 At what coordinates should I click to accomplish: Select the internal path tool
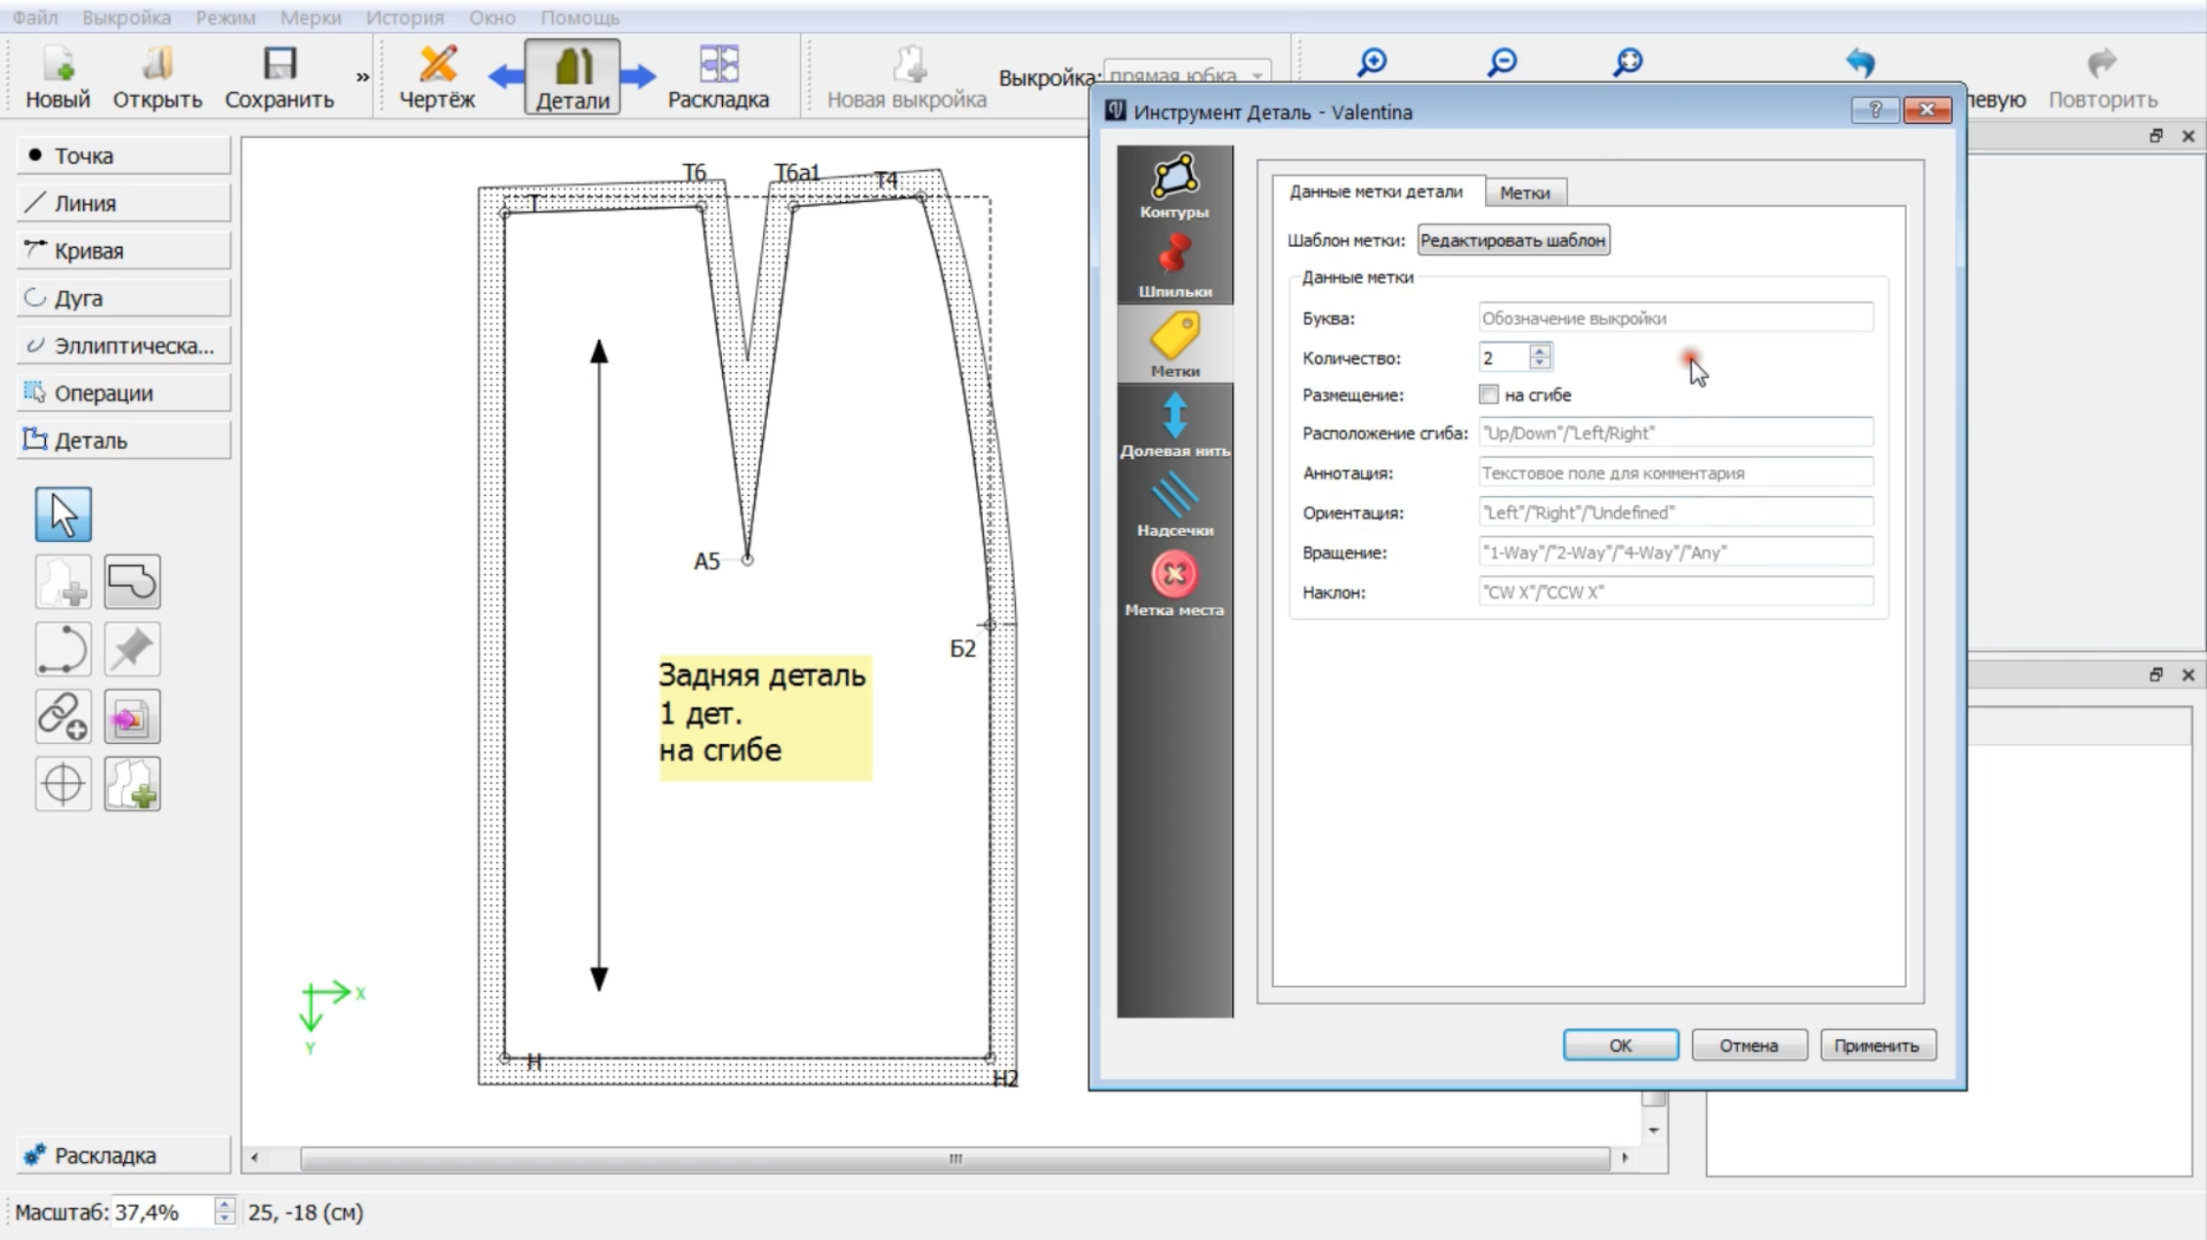pos(132,582)
